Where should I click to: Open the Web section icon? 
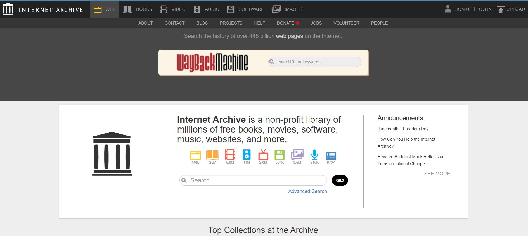click(98, 9)
